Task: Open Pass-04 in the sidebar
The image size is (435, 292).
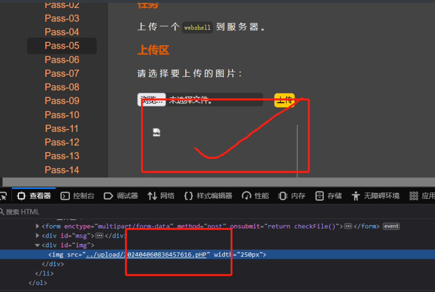Action: (62, 32)
